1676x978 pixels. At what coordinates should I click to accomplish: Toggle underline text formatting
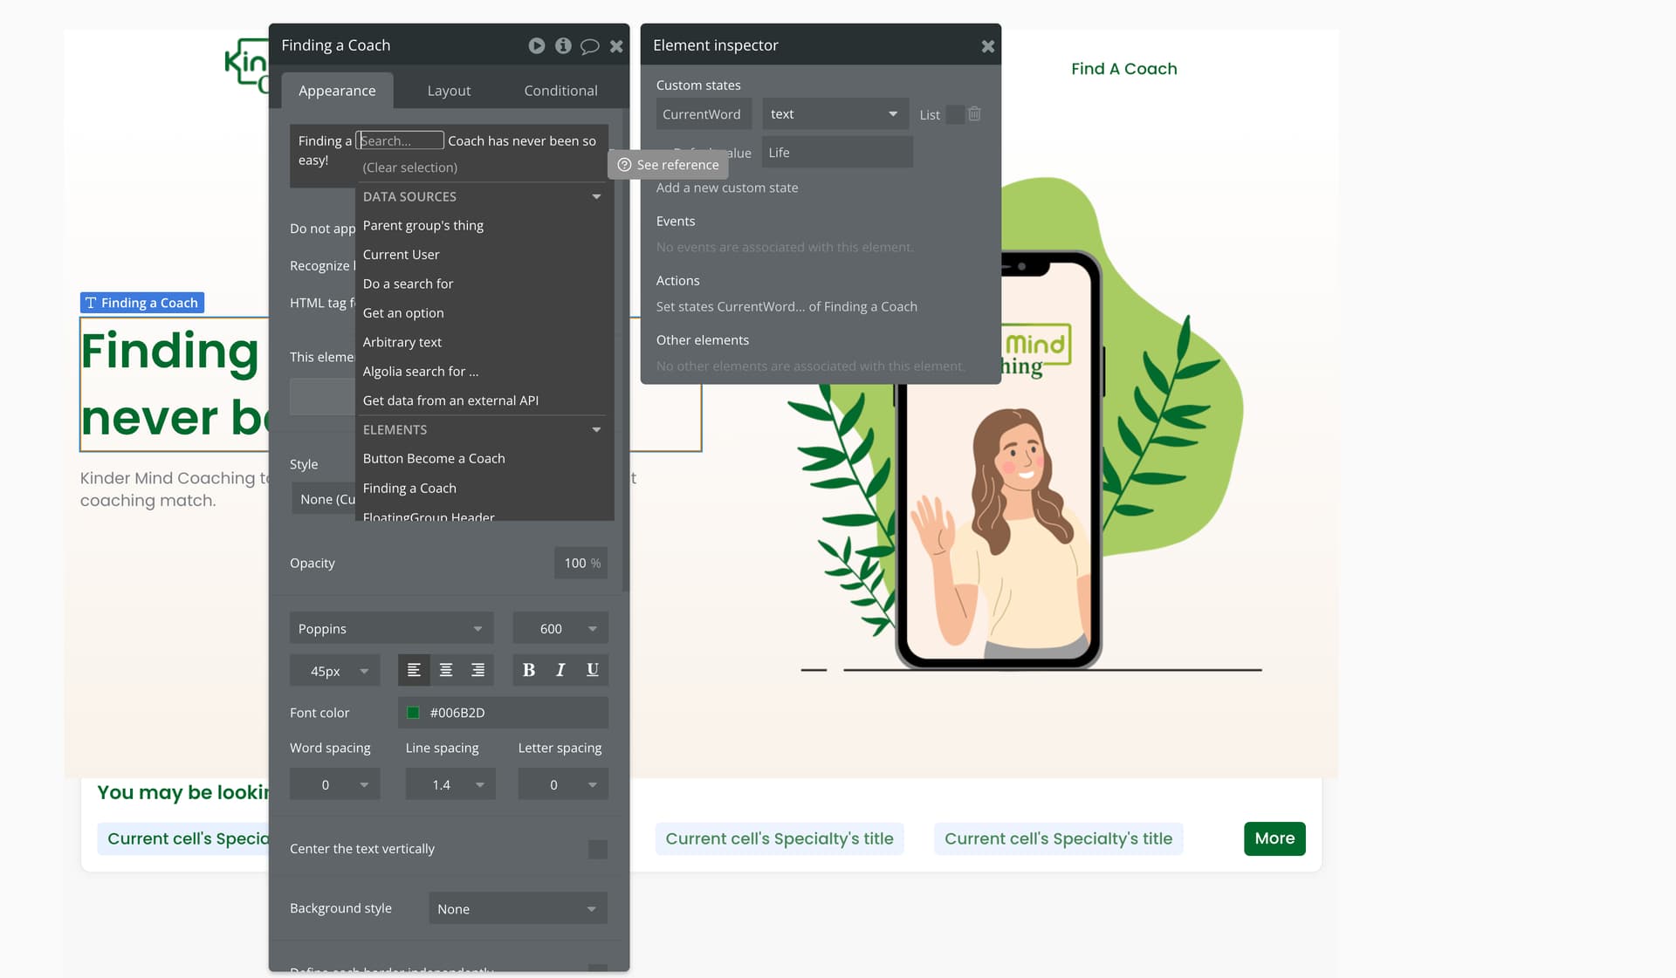coord(592,670)
